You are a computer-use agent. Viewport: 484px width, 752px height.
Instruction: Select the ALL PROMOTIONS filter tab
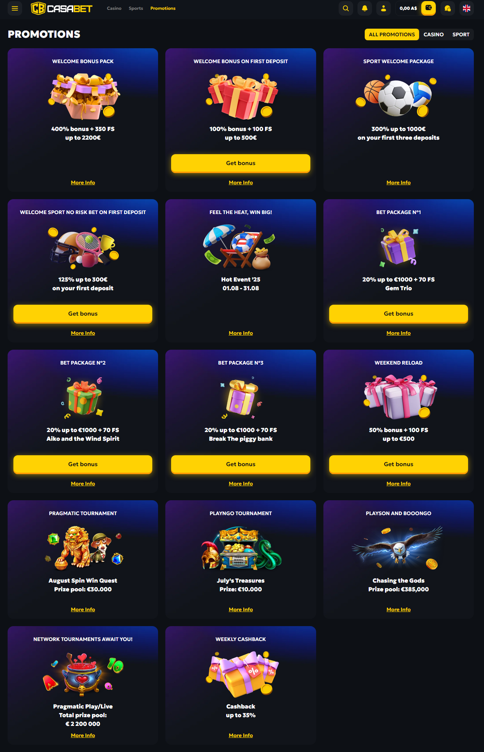pyautogui.click(x=392, y=34)
